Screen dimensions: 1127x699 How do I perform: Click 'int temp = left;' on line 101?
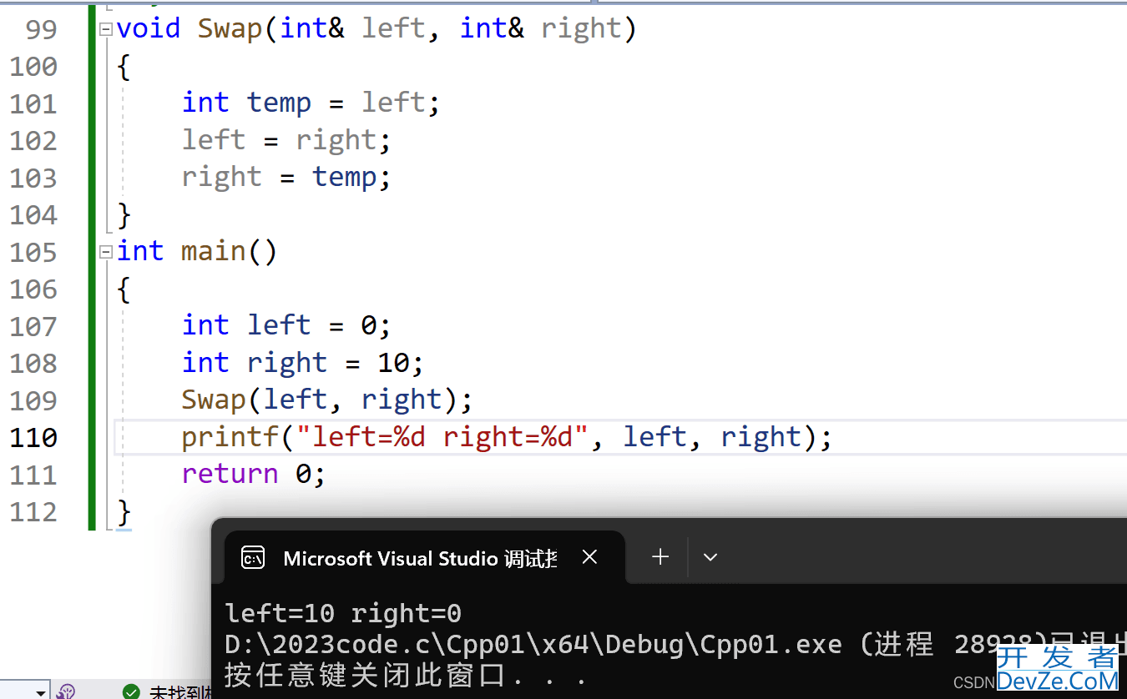tap(311, 103)
